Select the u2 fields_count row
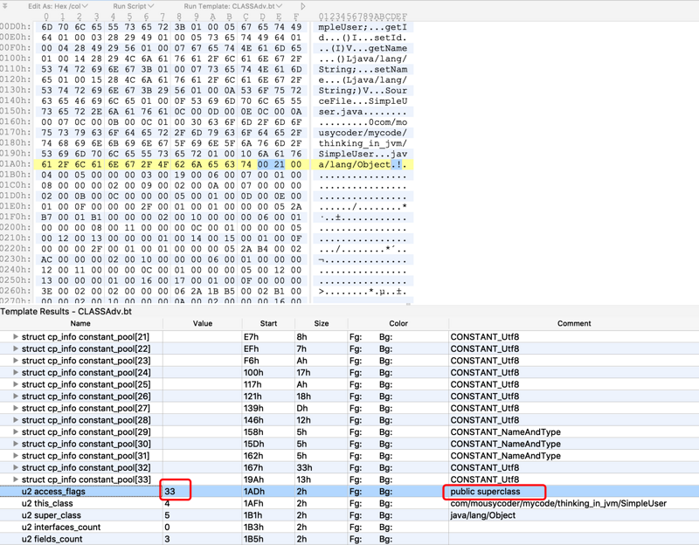Image resolution: width=699 pixels, height=545 pixels. 349,539
